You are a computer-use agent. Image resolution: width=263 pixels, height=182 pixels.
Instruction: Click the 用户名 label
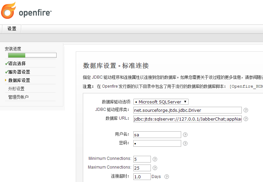(122, 134)
